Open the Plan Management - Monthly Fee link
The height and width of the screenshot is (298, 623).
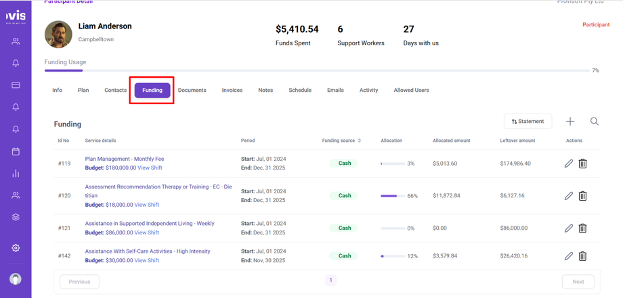pos(125,159)
